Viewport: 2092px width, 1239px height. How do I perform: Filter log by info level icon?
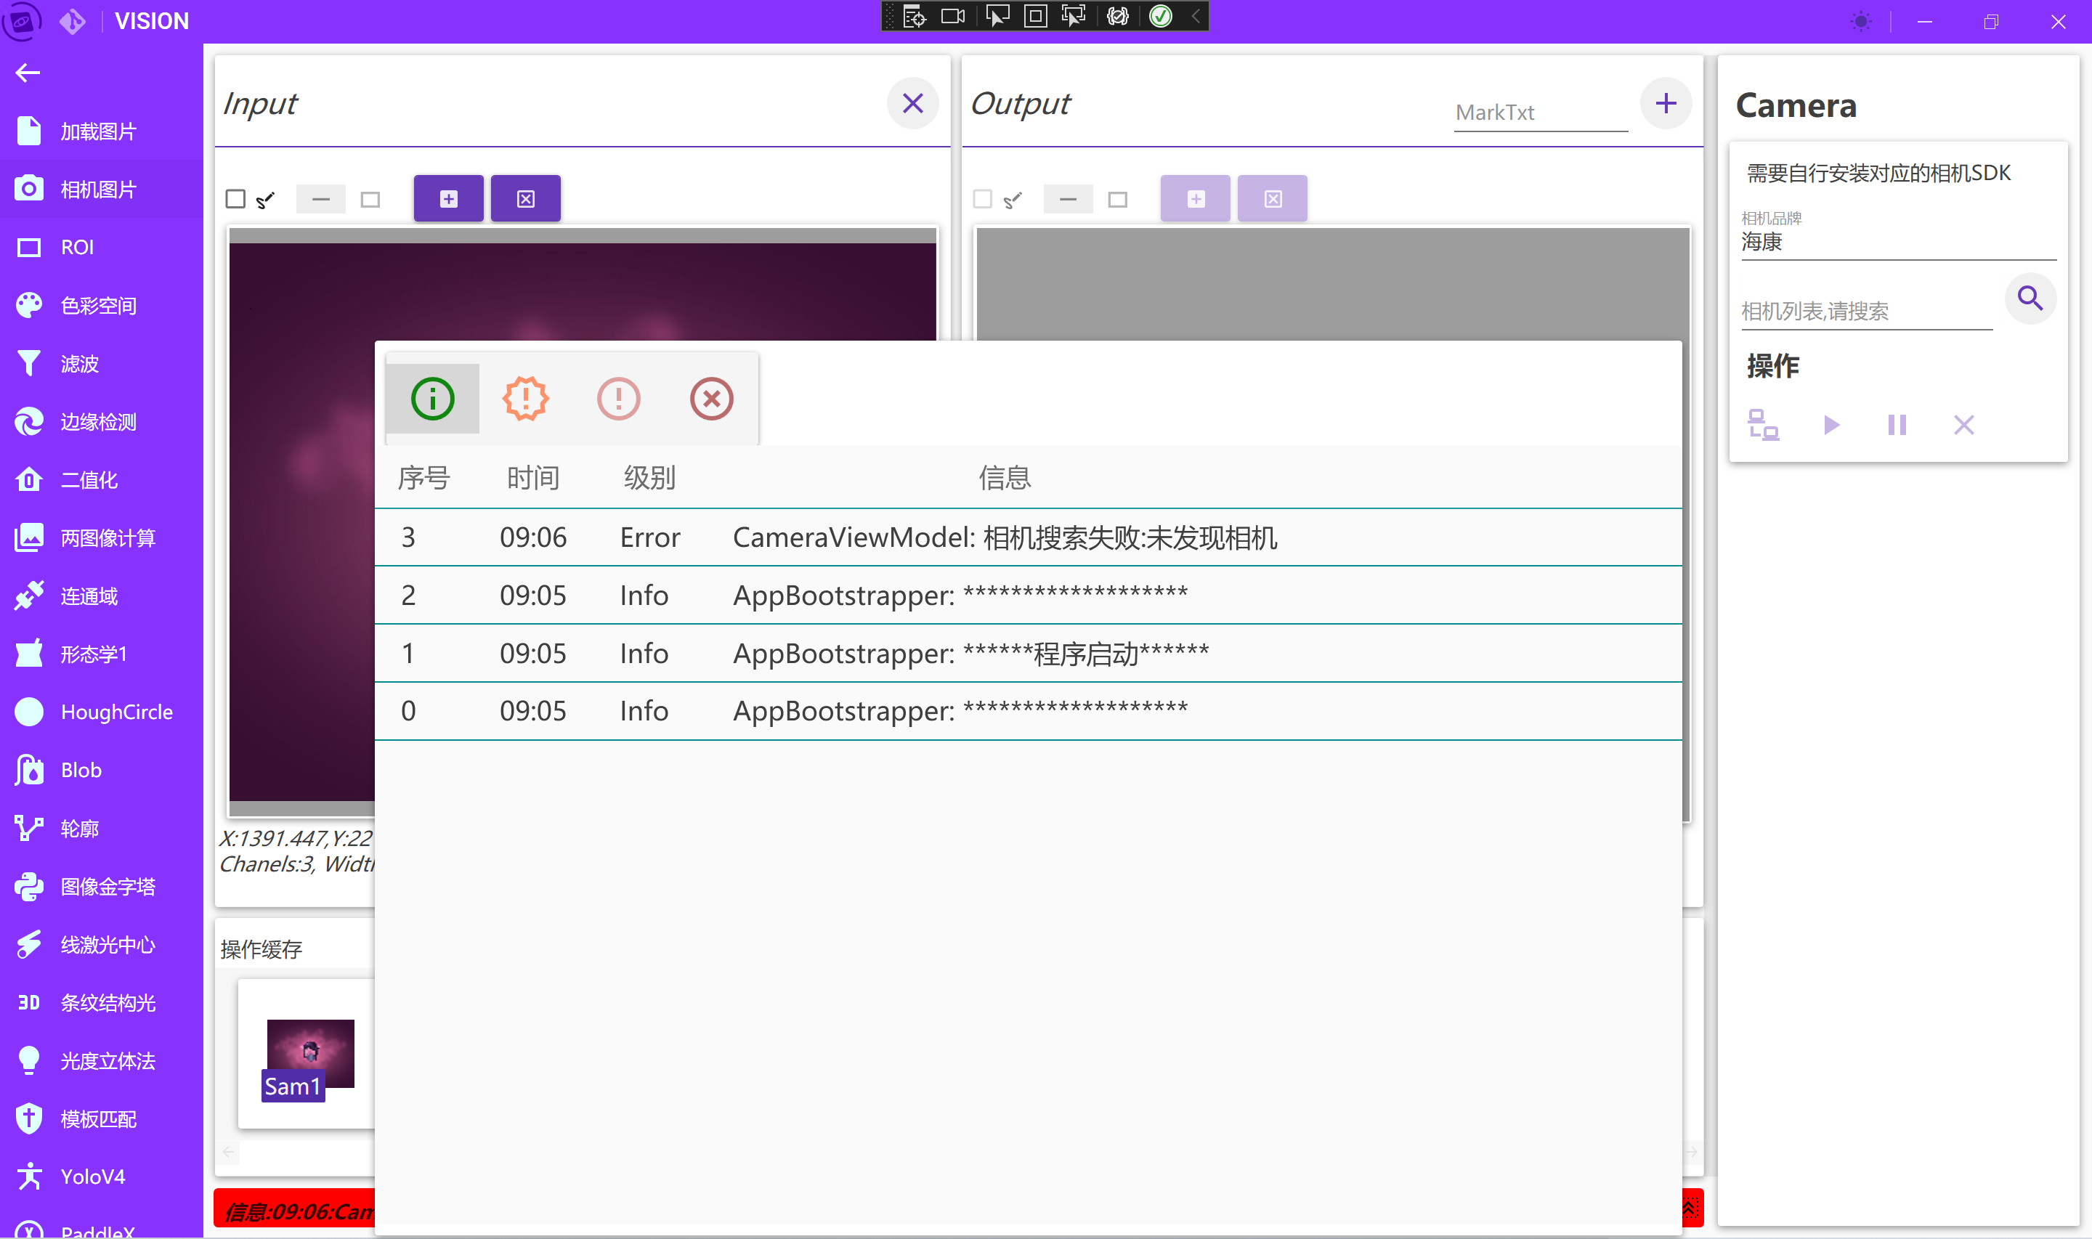[x=432, y=398]
